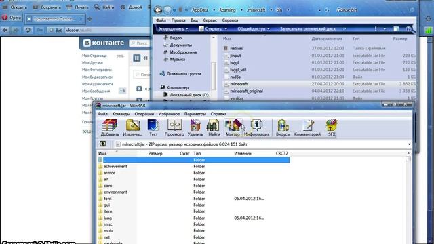
Task: Click AppData breadcrumb in Explorer
Action: pos(200,10)
